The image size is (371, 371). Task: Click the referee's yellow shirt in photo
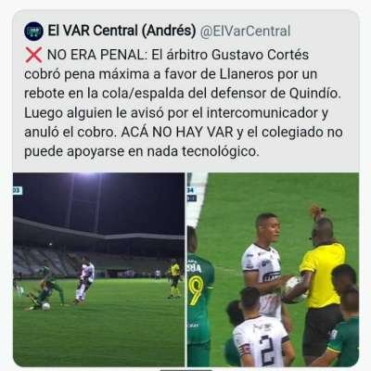click(323, 275)
